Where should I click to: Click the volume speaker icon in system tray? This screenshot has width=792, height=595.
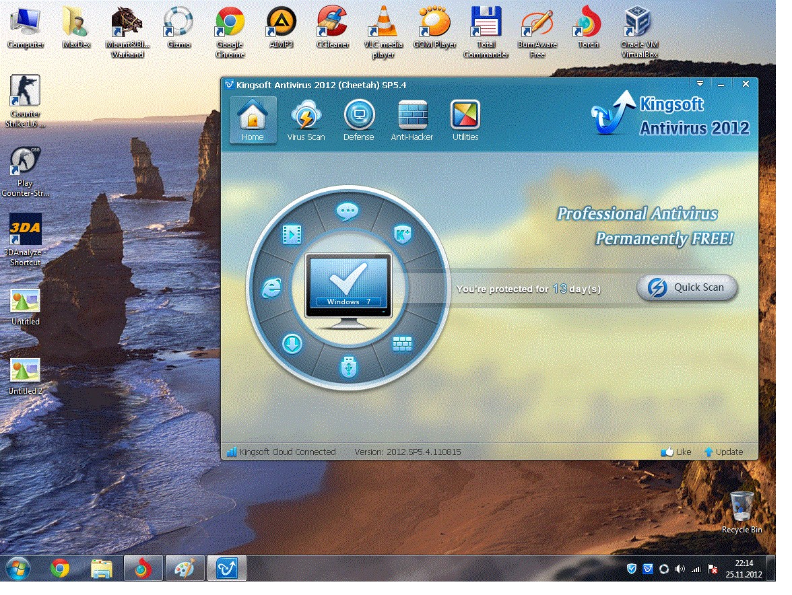coord(680,569)
